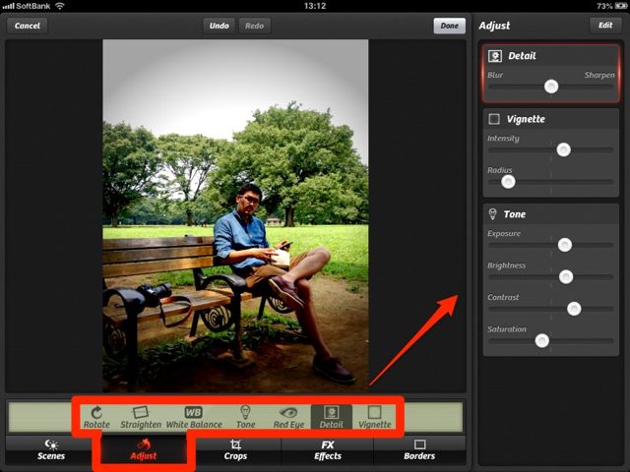Select the Straighten tool icon

(141, 417)
